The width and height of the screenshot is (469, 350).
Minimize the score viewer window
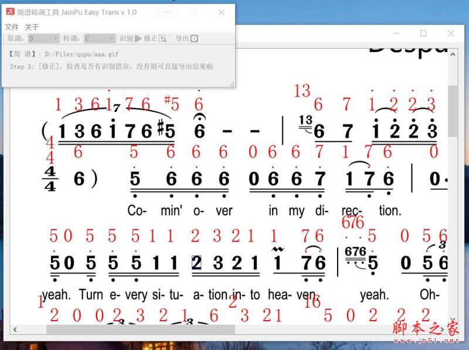click(x=397, y=33)
